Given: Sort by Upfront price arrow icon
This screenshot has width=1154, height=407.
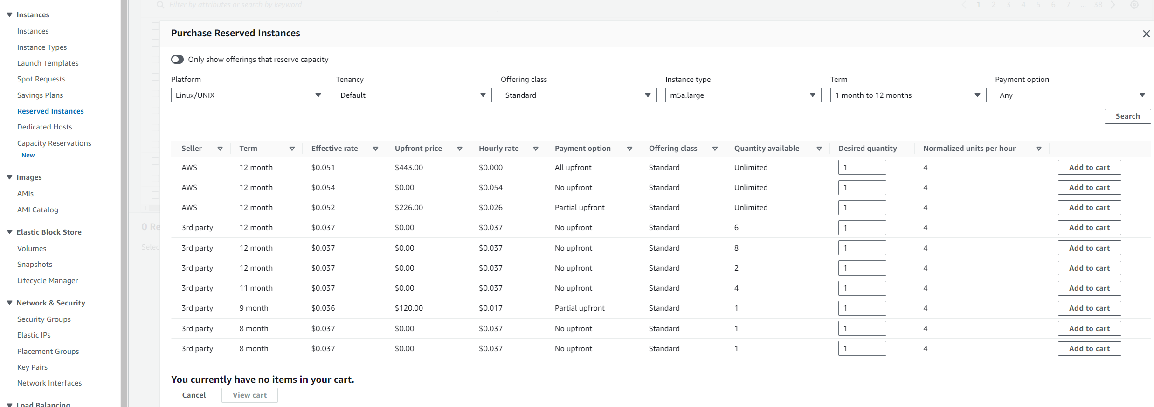Looking at the screenshot, I should 460,149.
